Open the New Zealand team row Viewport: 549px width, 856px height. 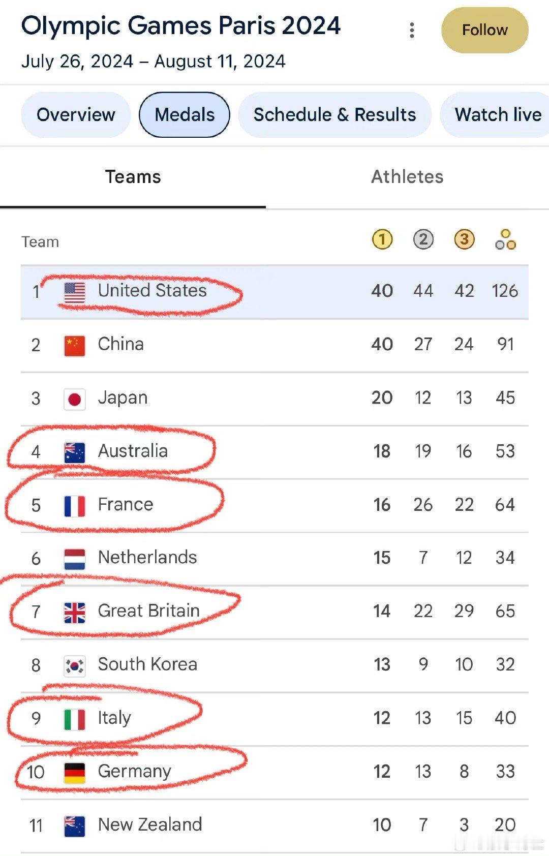pyautogui.click(x=274, y=826)
